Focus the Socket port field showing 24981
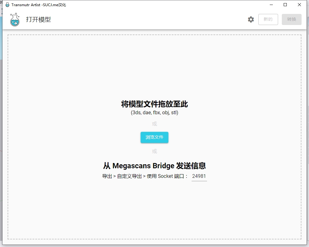 (x=199, y=176)
